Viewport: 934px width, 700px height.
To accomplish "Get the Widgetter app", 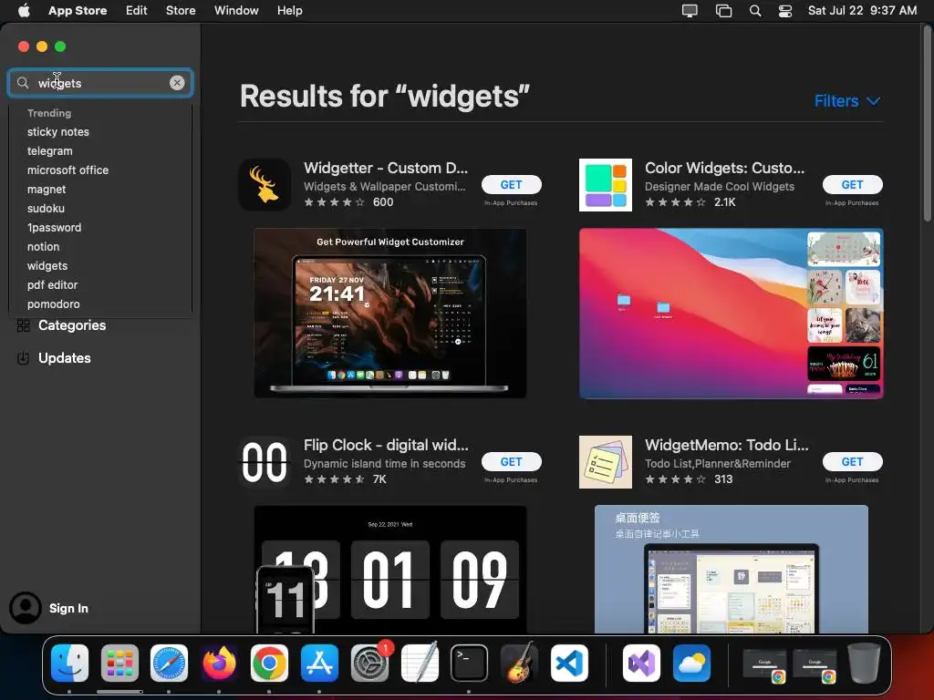I will point(511,184).
